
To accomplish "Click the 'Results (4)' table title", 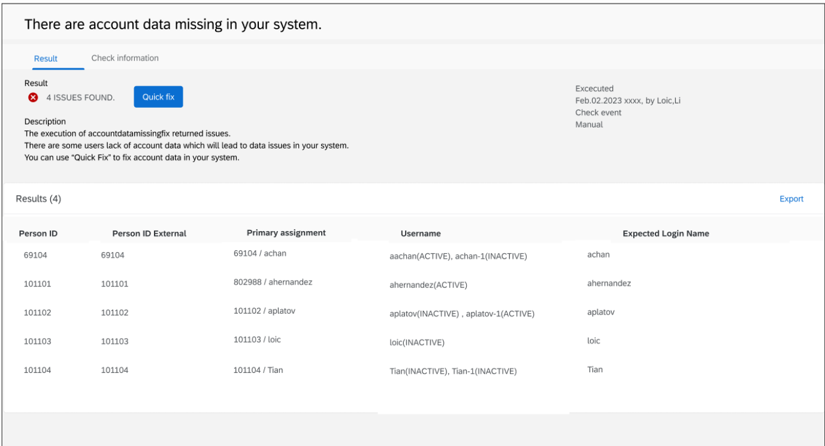I will tap(38, 199).
